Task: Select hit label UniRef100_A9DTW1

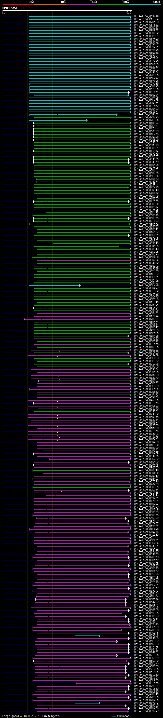Action: (x=146, y=381)
